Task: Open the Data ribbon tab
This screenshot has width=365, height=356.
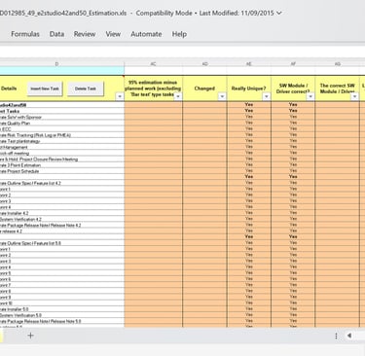Action: (x=56, y=34)
